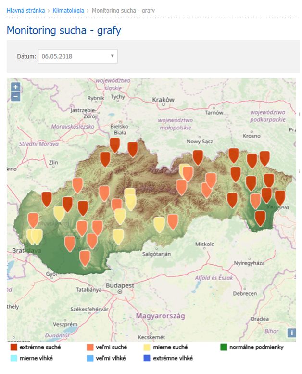This screenshot has width=302, height=374.
Task: Select the mierne suché yellow legend swatch
Action: tap(147, 347)
